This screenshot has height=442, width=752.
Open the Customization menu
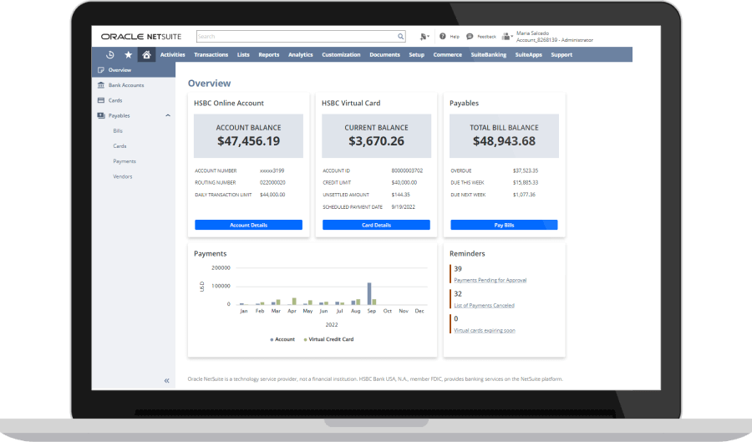pyautogui.click(x=341, y=54)
